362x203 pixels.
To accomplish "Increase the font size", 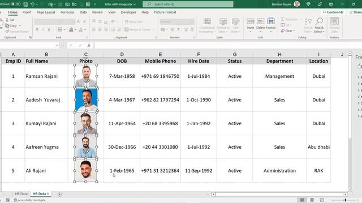I will [x=79, y=21].
